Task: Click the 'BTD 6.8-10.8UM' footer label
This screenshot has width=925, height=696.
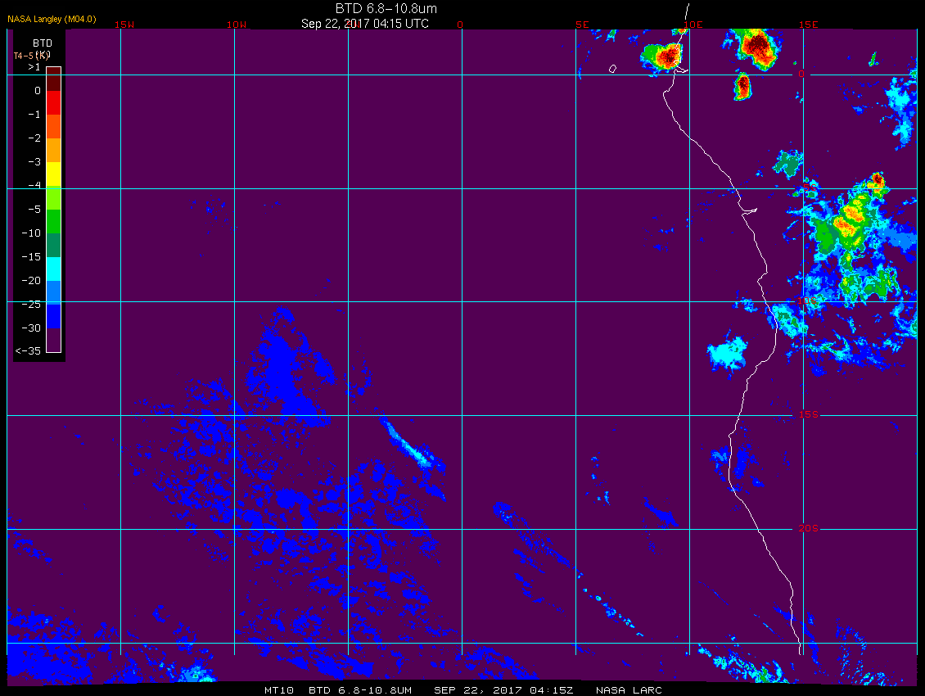Action: click(360, 690)
